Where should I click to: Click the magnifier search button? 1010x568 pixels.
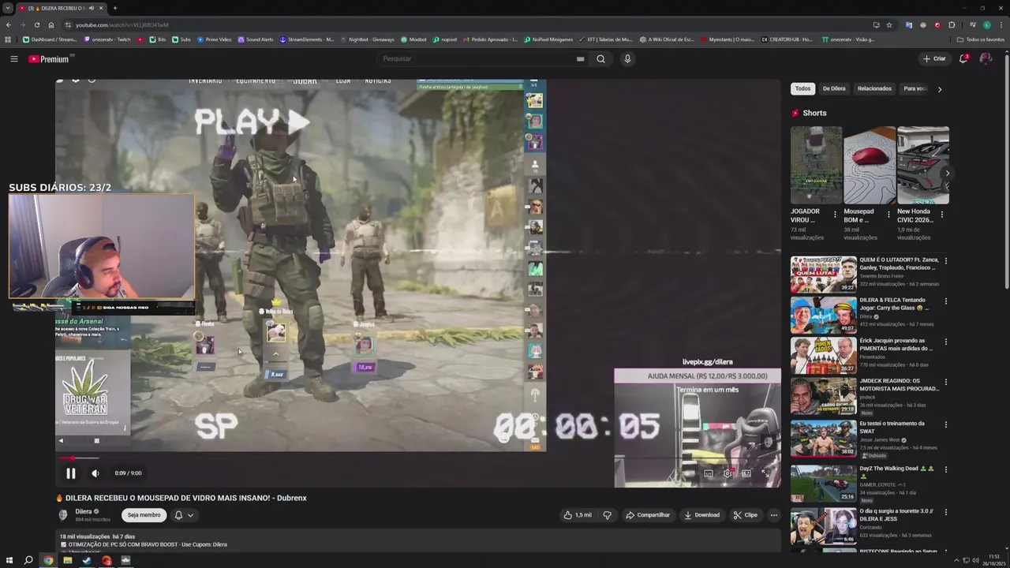(600, 59)
